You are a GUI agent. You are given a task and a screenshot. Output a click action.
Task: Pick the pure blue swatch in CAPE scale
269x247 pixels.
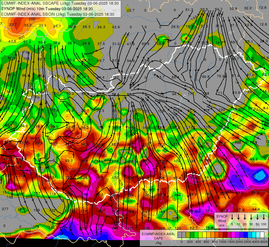246,235
